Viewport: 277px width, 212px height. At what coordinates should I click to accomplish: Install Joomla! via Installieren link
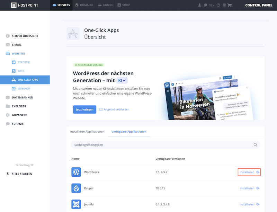click(249, 204)
